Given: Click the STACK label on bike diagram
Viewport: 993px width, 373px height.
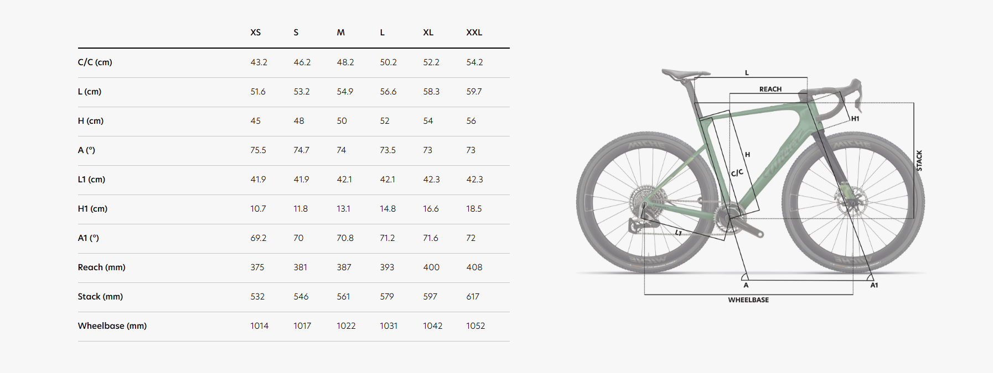Looking at the screenshot, I should pyautogui.click(x=919, y=161).
